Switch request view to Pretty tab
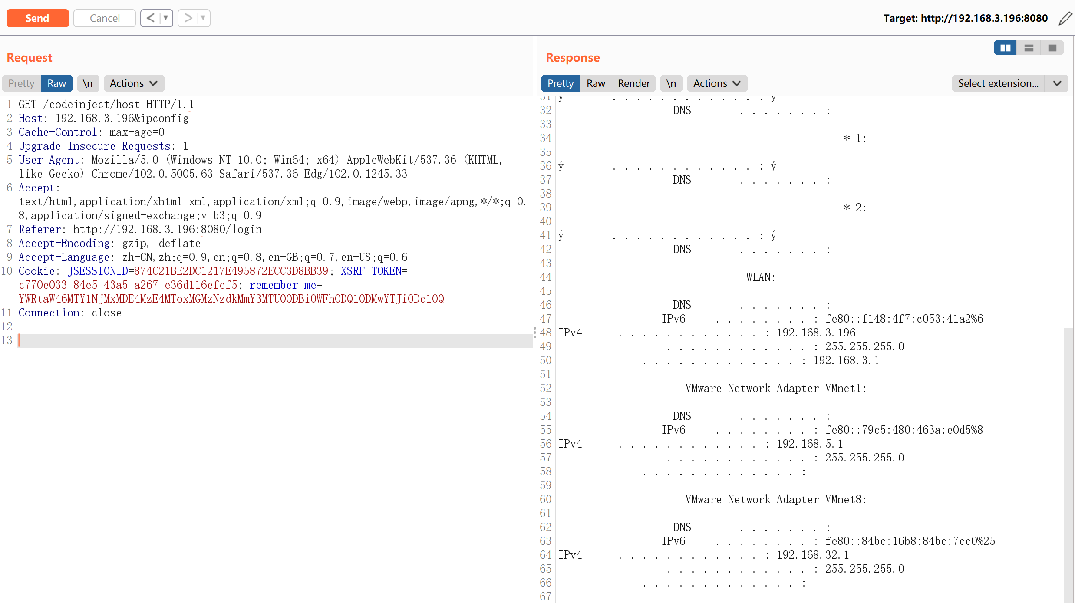 point(21,83)
